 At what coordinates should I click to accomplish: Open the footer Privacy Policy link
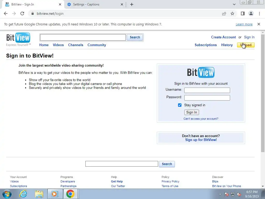[170, 181]
